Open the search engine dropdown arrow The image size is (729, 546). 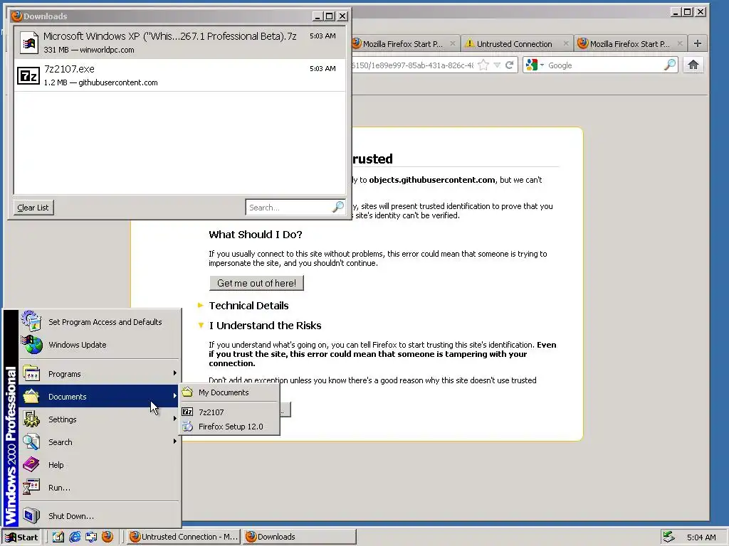(x=542, y=65)
